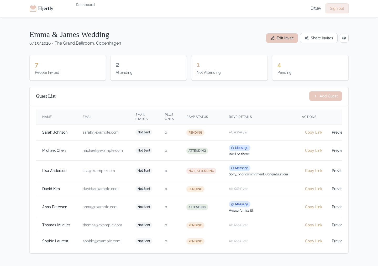Click Lisa Anderson's message bubble icon
The height and width of the screenshot is (266, 378).
click(x=233, y=168)
